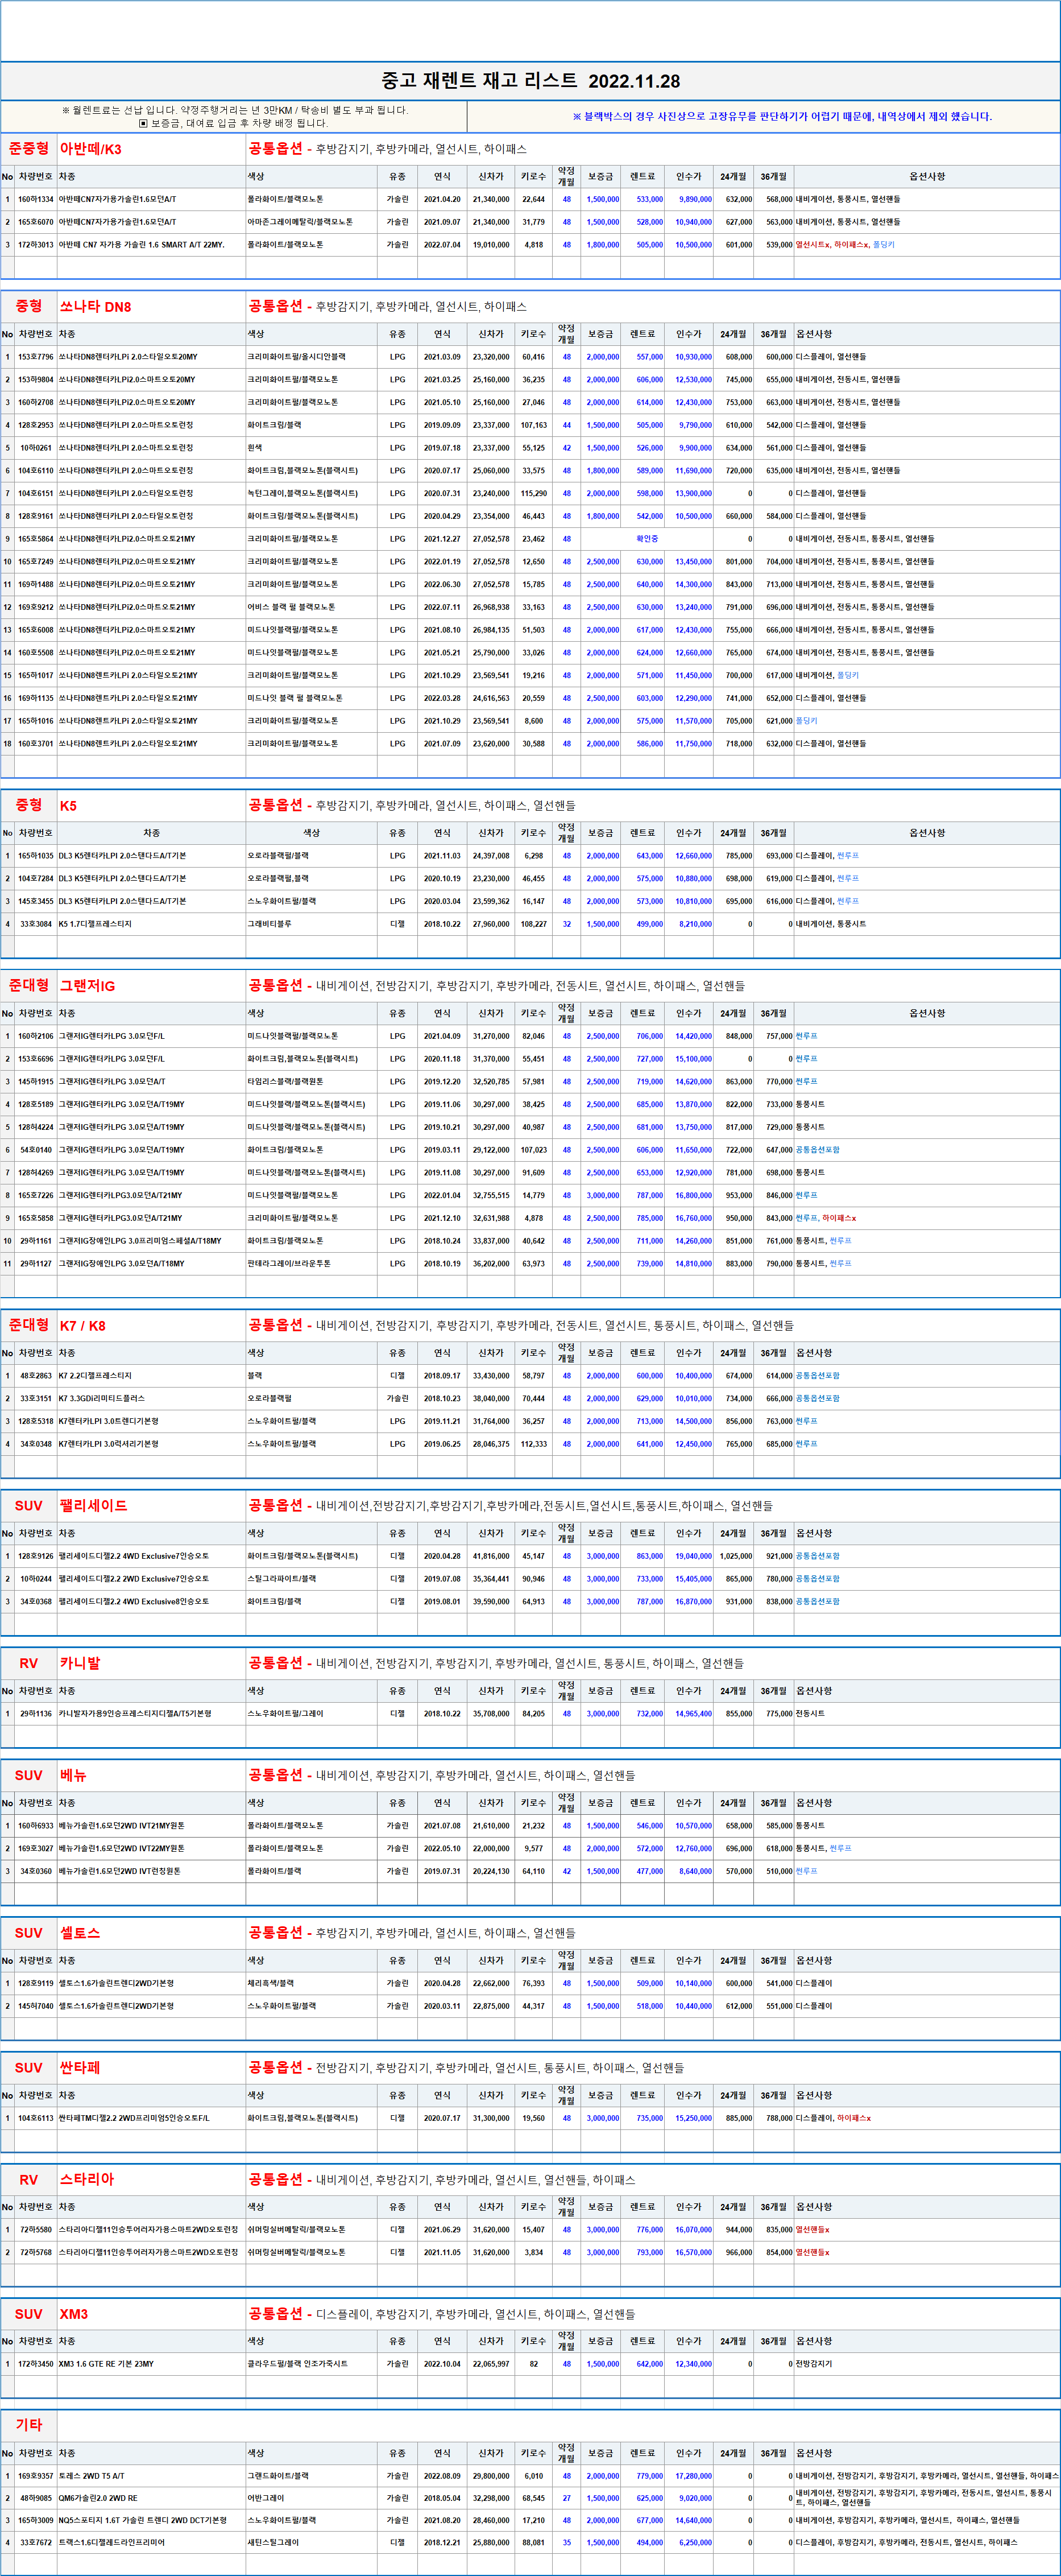Click plate number 128호2953
Image resolution: width=1061 pixels, height=2576 pixels.
pos(36,425)
